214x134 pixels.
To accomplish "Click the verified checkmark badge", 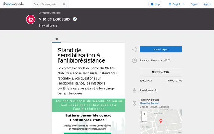I will [x=75, y=19].
